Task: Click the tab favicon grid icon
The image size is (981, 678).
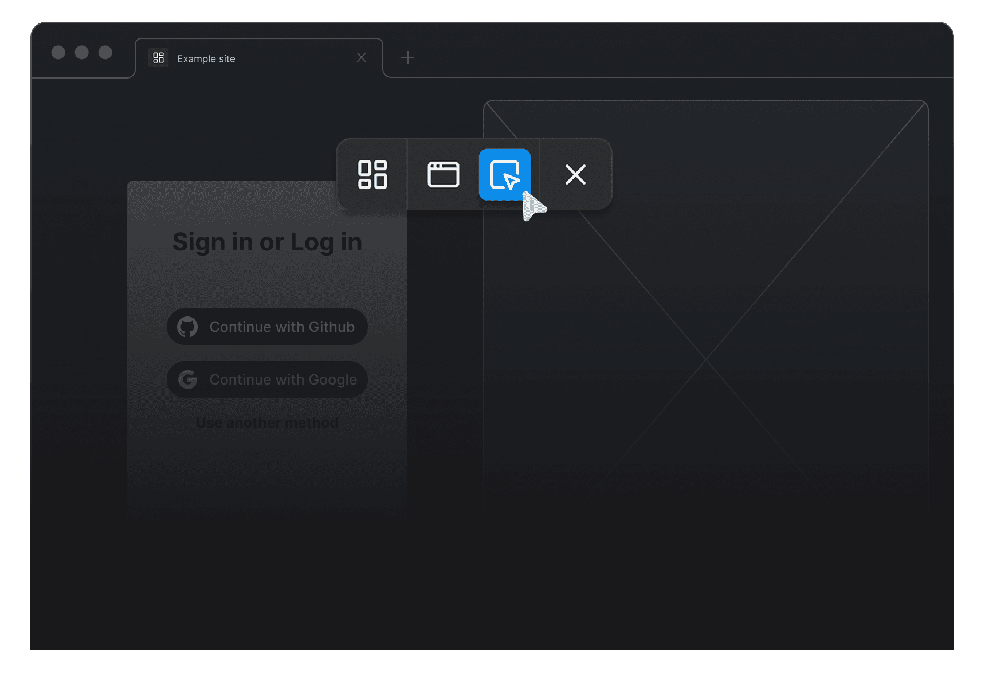Action: point(158,58)
